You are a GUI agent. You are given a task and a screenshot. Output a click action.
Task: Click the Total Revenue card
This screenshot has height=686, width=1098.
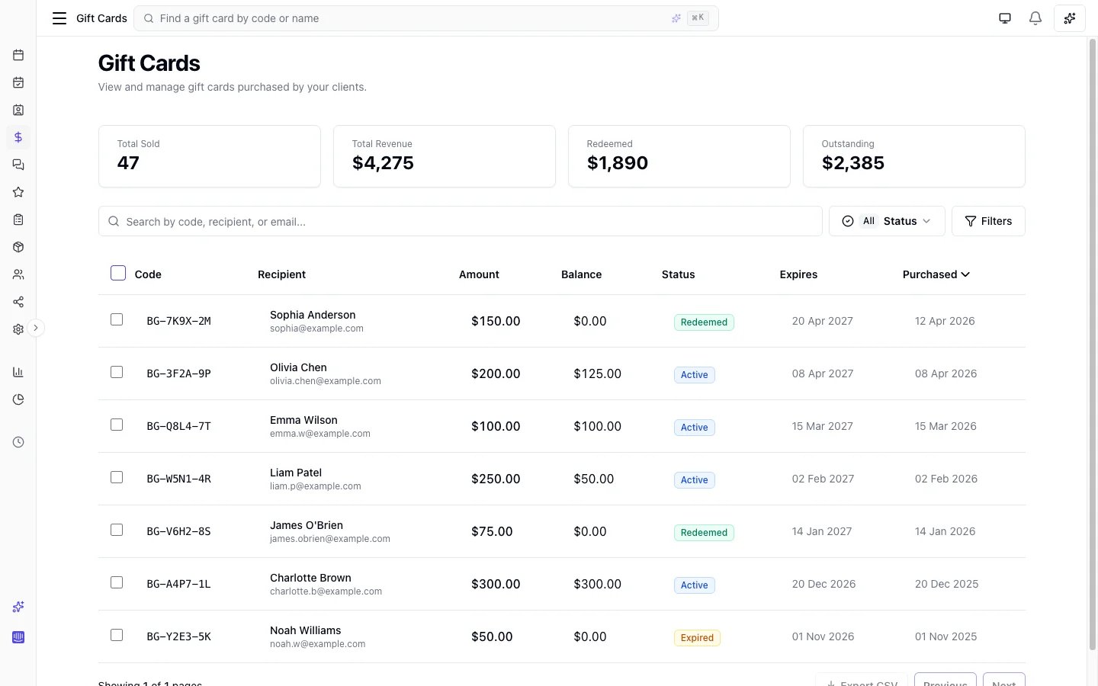point(445,156)
